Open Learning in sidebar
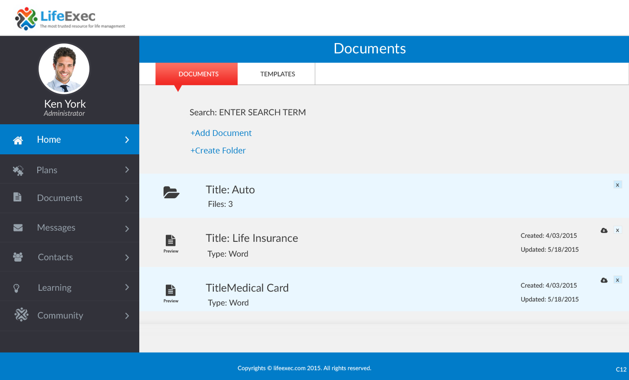 pyautogui.click(x=70, y=287)
